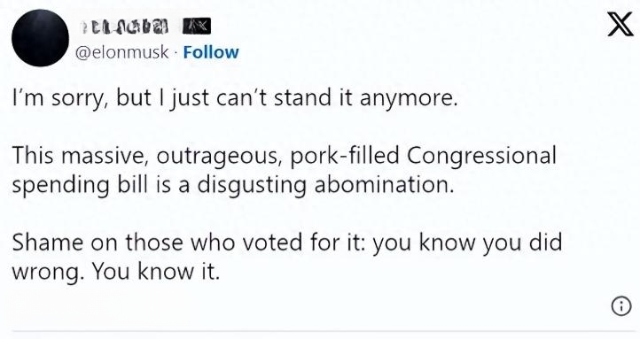Click the word "Congressional" in the tweet
Screen dimensions: 640x339
pyautogui.click(x=480, y=157)
